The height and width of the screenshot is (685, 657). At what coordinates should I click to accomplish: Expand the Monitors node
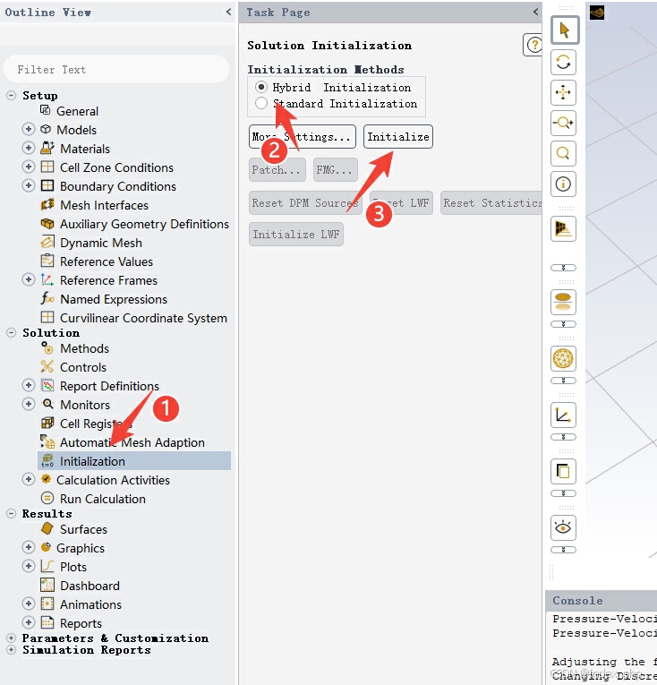point(29,404)
